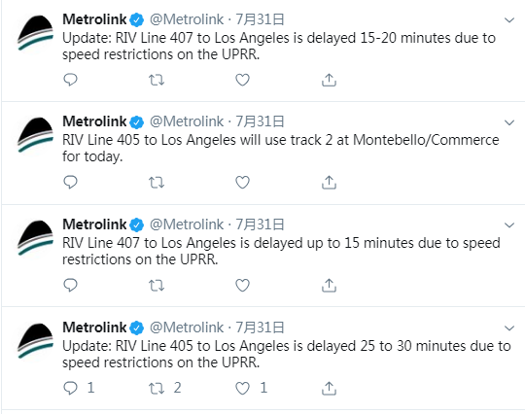Reply to the 15-20 minutes delay tweet

(70, 80)
